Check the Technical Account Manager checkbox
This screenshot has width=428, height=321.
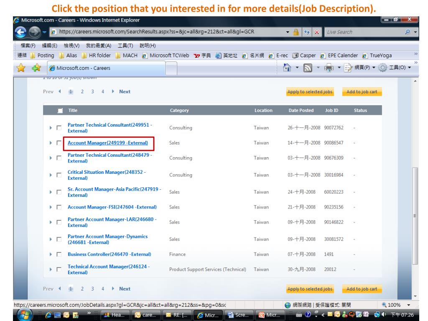[x=59, y=269]
